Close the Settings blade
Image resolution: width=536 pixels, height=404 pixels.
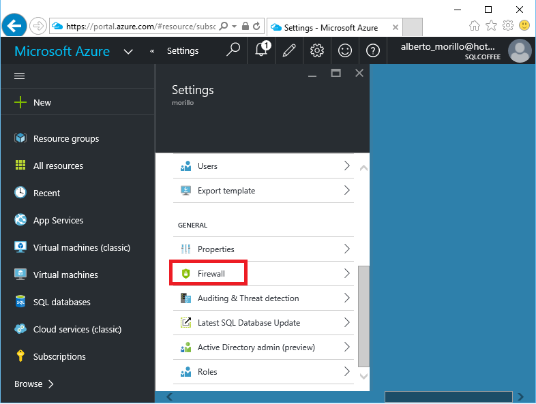click(359, 73)
